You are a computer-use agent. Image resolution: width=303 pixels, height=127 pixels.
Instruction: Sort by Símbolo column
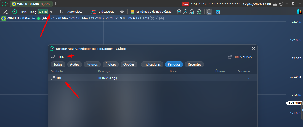point(57,71)
